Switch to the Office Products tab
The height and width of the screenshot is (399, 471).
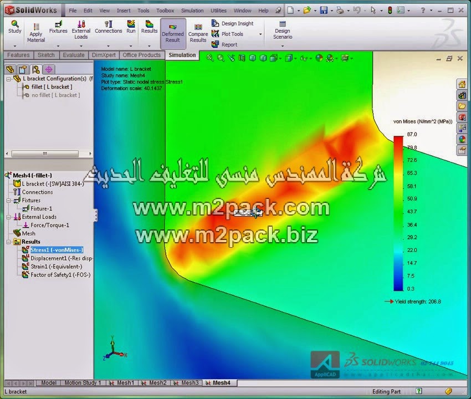[141, 55]
